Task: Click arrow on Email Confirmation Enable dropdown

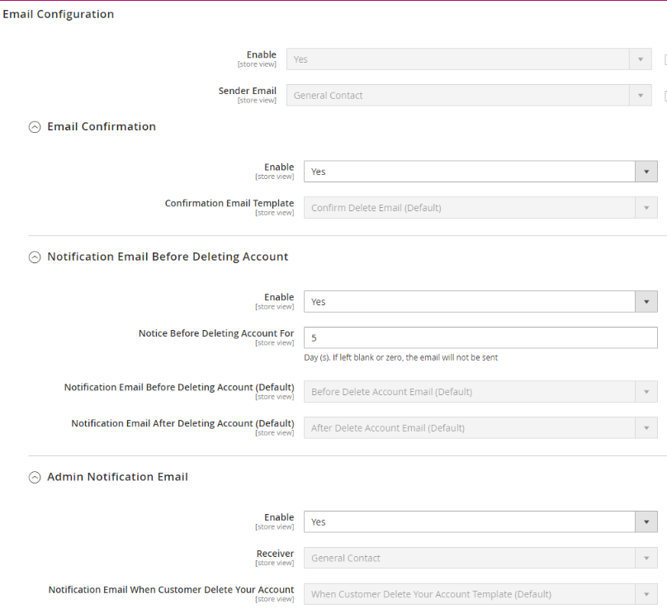Action: [646, 172]
